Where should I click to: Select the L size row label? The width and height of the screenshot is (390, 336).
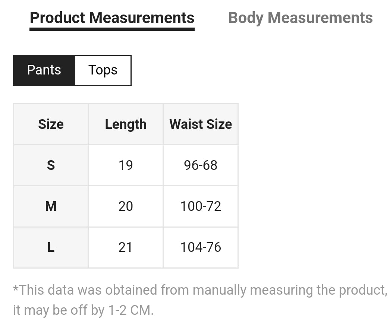pyautogui.click(x=51, y=247)
